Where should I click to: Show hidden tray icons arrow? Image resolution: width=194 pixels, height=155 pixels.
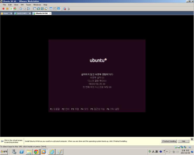(167, 152)
